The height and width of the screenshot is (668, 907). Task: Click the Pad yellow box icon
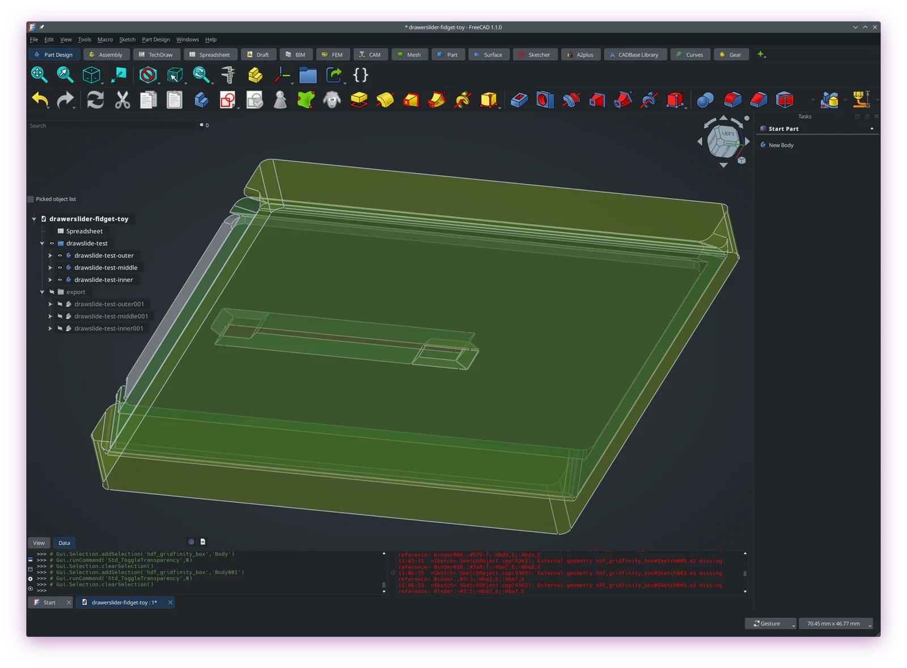(x=359, y=100)
